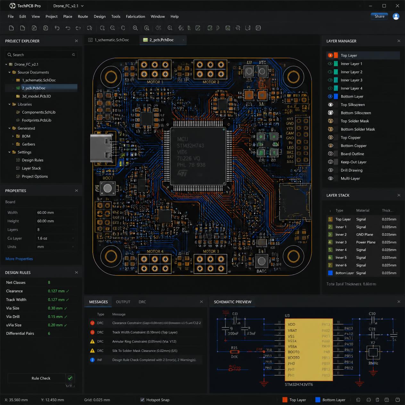Collapse the Generated folder
405x405 pixels.
[9, 128]
